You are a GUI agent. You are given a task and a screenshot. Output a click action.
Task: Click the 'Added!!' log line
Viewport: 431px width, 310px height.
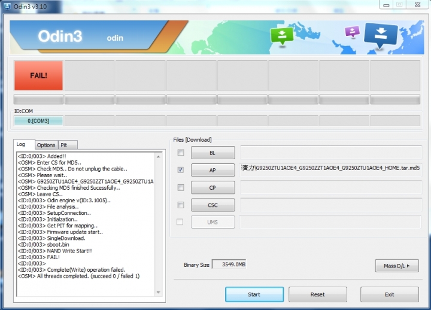point(42,156)
